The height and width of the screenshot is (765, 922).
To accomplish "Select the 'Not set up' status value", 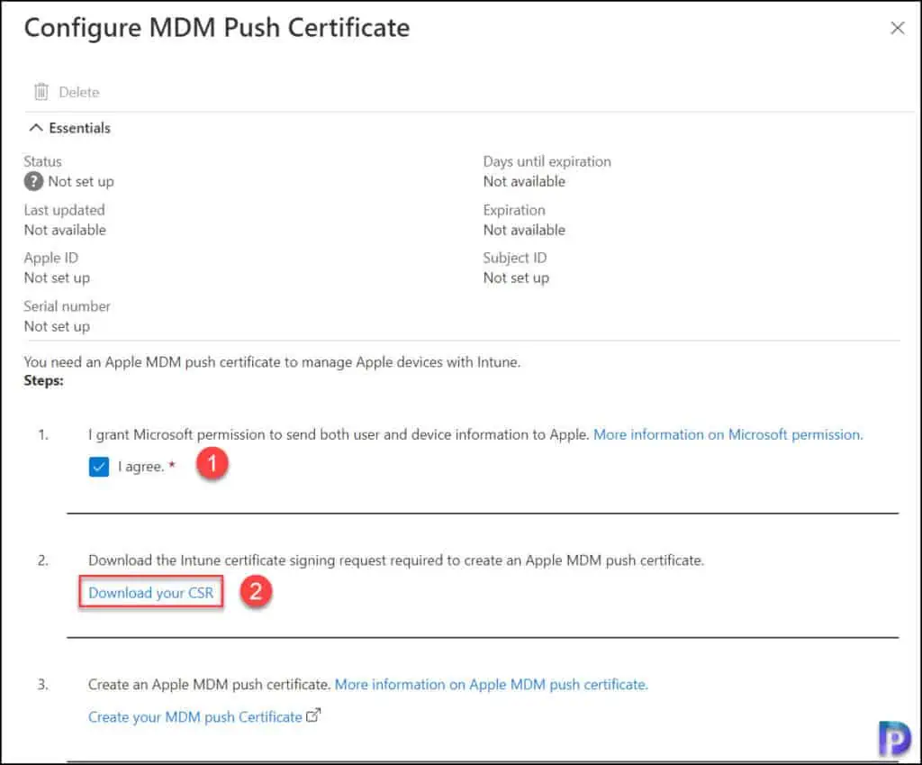I will tap(81, 181).
